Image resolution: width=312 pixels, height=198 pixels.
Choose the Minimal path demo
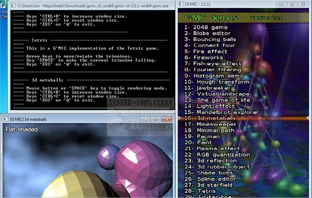209,130
